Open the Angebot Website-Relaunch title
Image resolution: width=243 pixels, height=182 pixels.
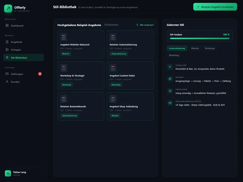pyautogui.click(x=75, y=45)
